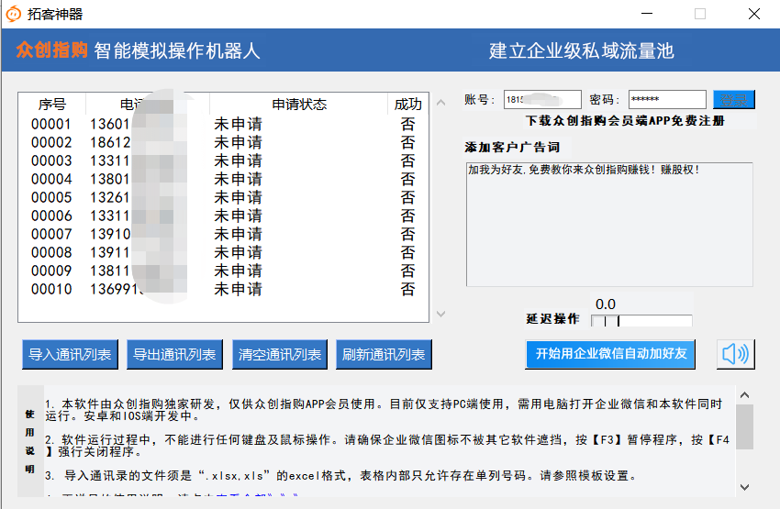The width and height of the screenshot is (780, 509).
Task: Select row 00004 in the list
Action: pyautogui.click(x=223, y=179)
